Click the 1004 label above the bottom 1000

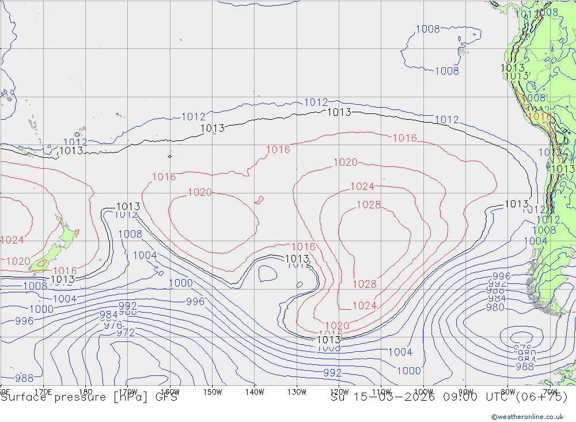(400, 352)
